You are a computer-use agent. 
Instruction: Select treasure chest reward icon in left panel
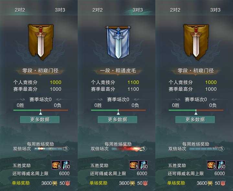(x=56, y=165)
